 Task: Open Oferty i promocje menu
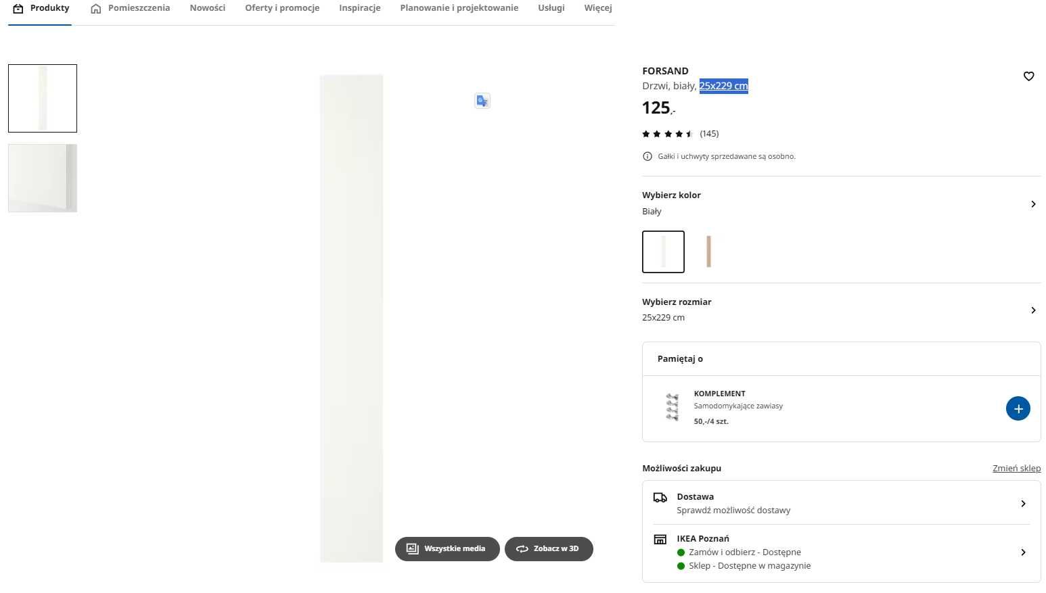coord(282,8)
